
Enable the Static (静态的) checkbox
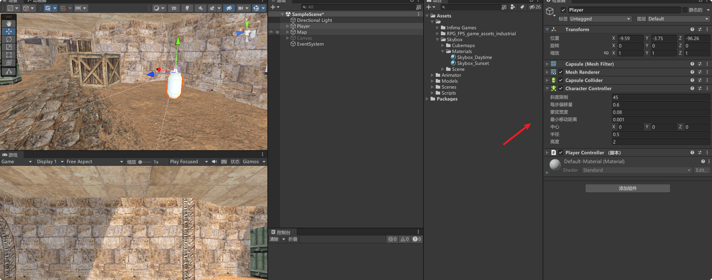pos(685,10)
